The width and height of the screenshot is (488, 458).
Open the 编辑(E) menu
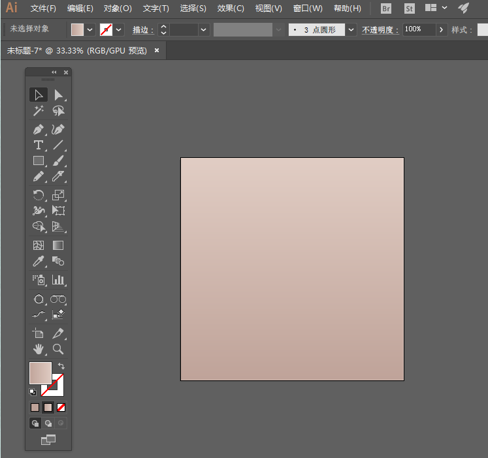pyautogui.click(x=80, y=8)
